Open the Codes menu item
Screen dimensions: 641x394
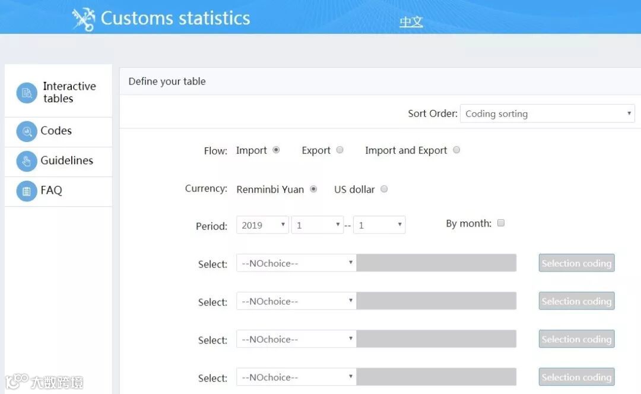[x=56, y=131]
